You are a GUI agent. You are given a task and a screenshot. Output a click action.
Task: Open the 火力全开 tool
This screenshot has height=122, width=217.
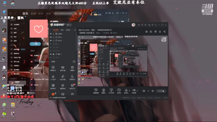(53, 78)
